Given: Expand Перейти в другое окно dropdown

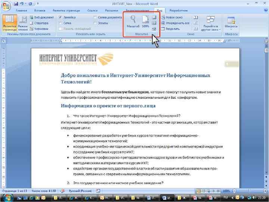Looking at the screenshot, I should point(210,24).
